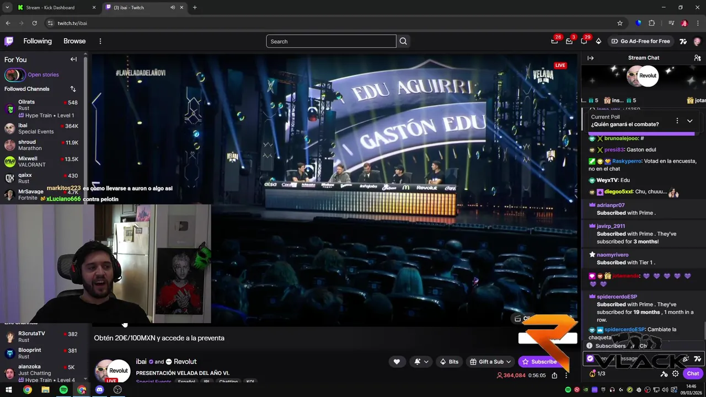706x397 pixels.
Task: Click spidercerdoESP subscribed notice name
Action: (x=617, y=297)
